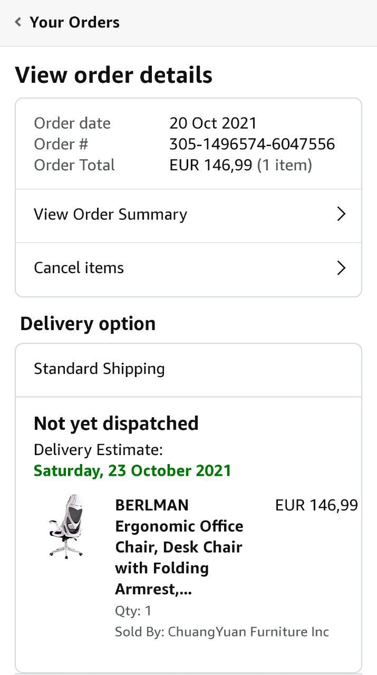Viewport: 377px width, 675px height.
Task: Expand the View Order Summary chevron arrow
Action: click(x=341, y=215)
